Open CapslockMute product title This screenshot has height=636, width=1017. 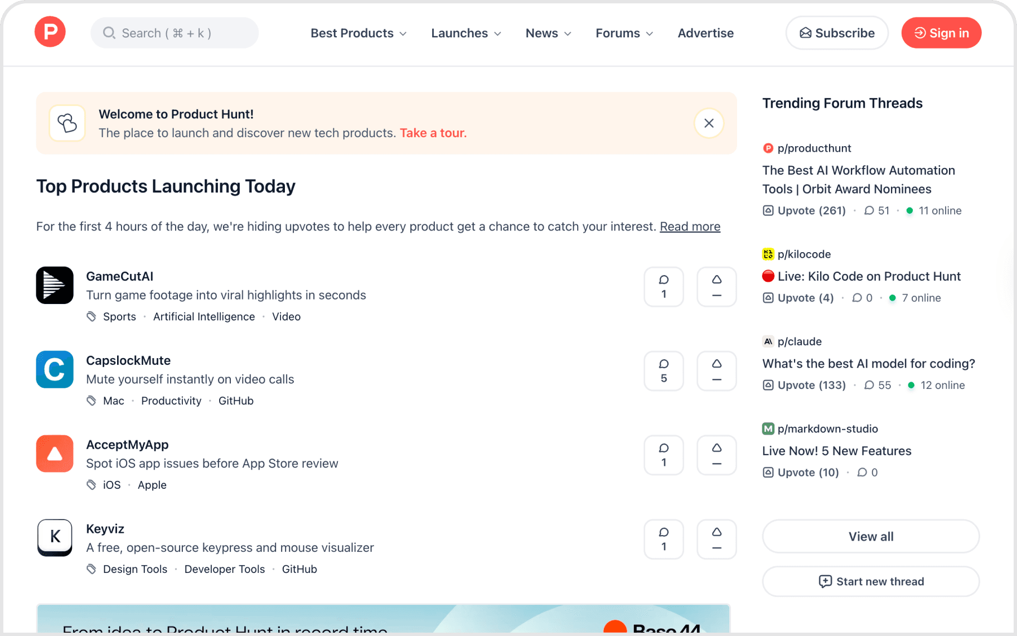[128, 360]
